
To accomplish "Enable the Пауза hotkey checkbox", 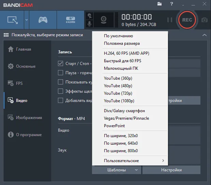I will [x=60, y=72].
